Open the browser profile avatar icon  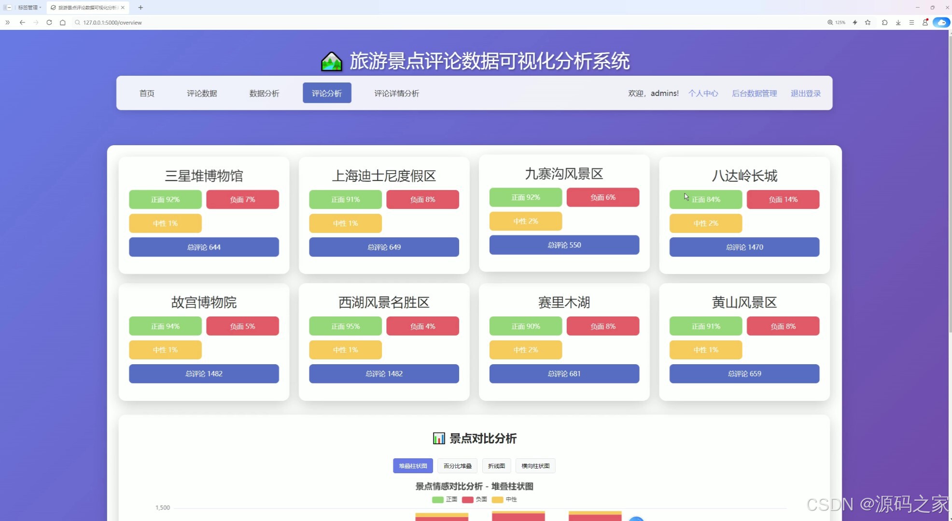[925, 22]
